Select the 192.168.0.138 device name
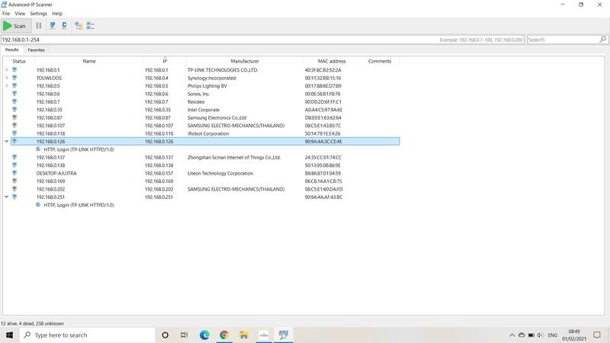The height and width of the screenshot is (343, 610). (50, 165)
